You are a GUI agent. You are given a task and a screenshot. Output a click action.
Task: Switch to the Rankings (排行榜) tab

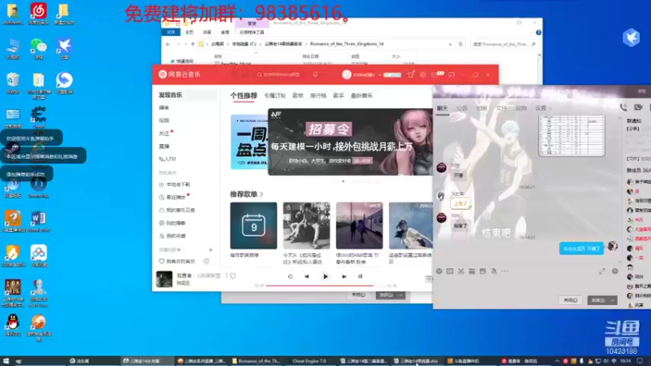pyautogui.click(x=318, y=95)
